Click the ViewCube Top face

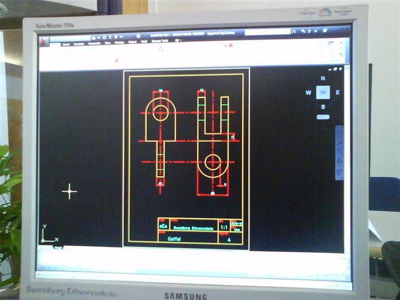323,92
